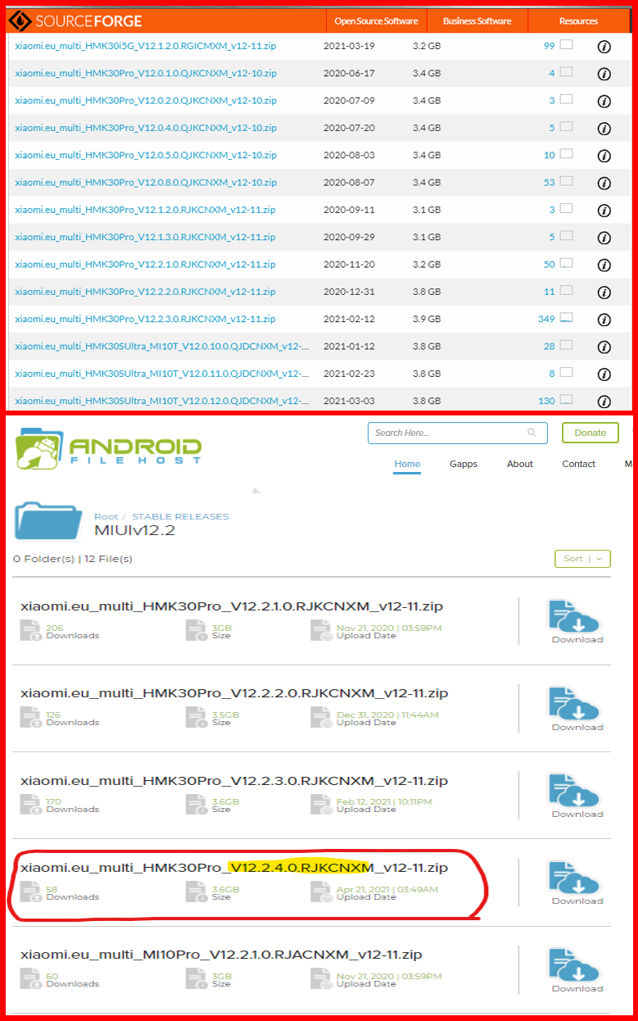
Task: Click the 349 downloads count
Action: (546, 319)
